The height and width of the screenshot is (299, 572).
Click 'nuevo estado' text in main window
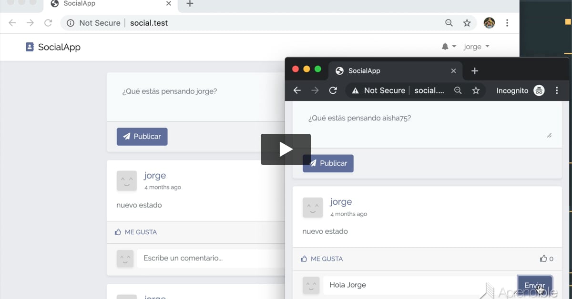coord(139,205)
